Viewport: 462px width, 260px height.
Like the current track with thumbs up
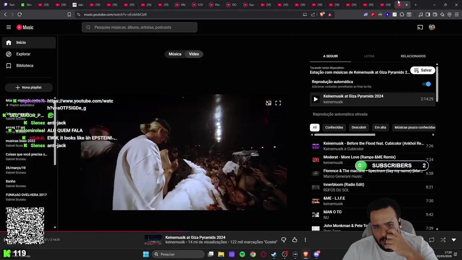tap(295, 240)
